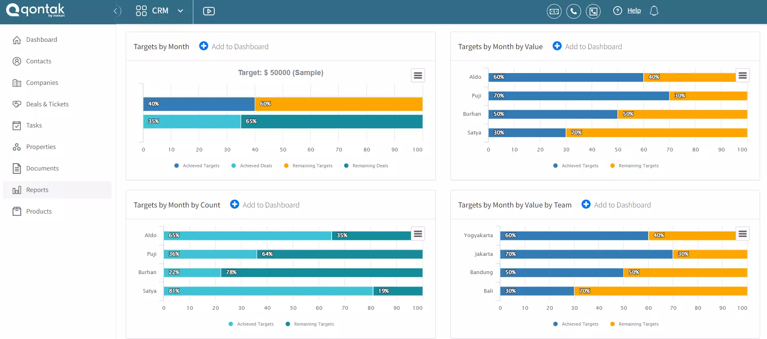Screen dimensions: 767x339
Task: Toggle Remaining Targets legend in Targets by Month by Count
Action: click(x=310, y=324)
